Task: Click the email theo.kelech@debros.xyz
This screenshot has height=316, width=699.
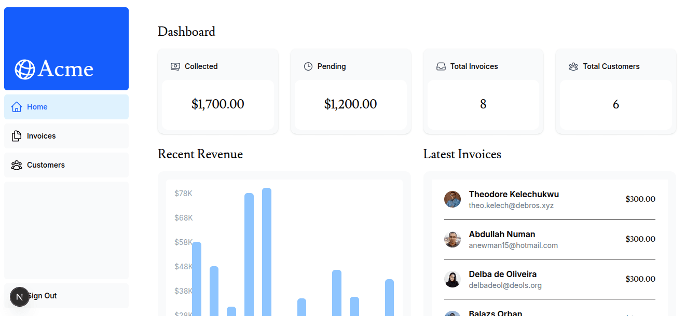Action: click(511, 205)
